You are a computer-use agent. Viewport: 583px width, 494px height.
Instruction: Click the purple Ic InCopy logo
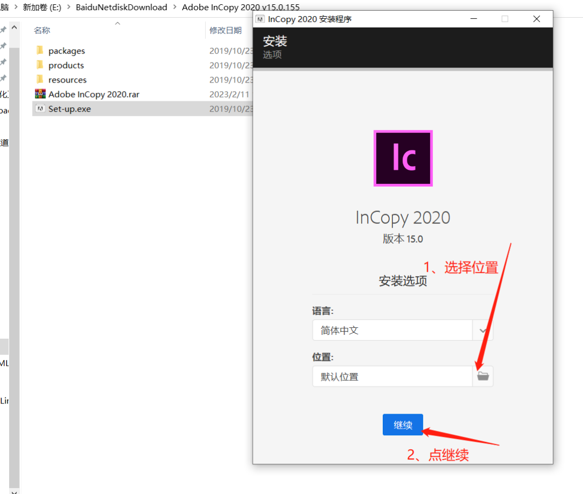tap(403, 158)
